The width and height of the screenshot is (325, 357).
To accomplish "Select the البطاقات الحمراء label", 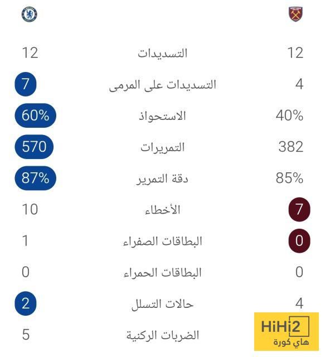I will (x=163, y=273).
